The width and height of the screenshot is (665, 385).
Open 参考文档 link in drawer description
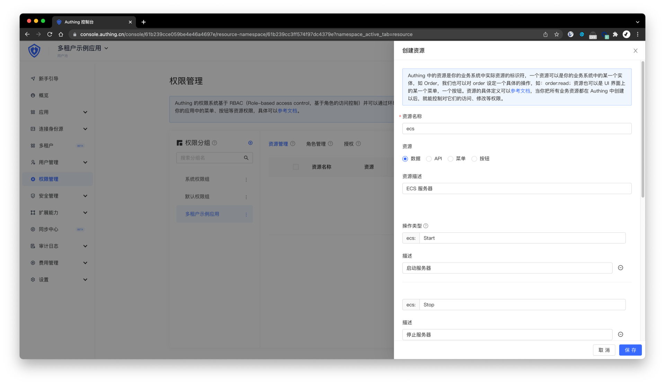pos(520,91)
